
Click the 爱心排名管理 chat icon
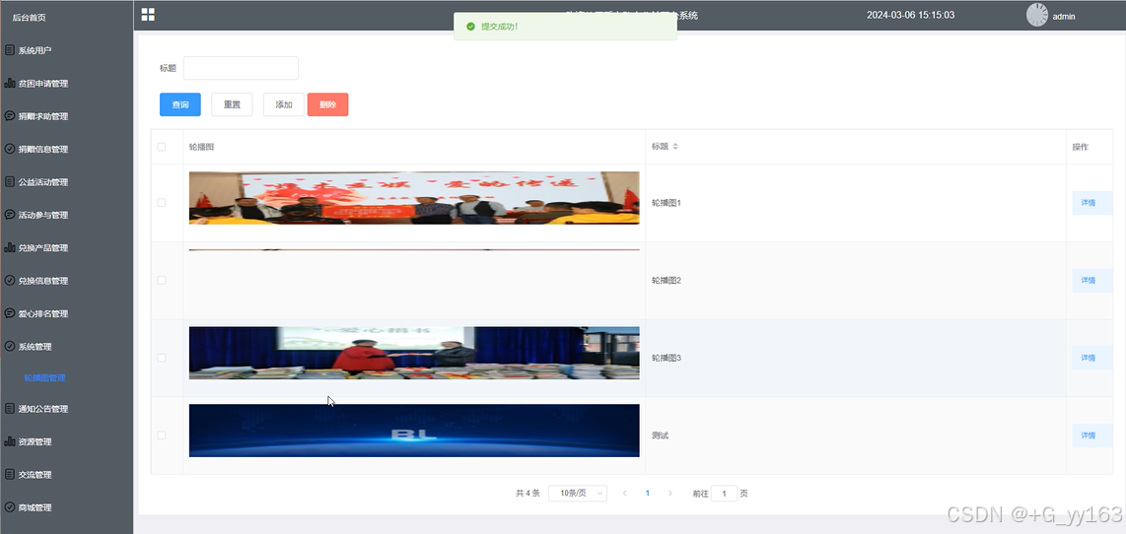(9, 313)
